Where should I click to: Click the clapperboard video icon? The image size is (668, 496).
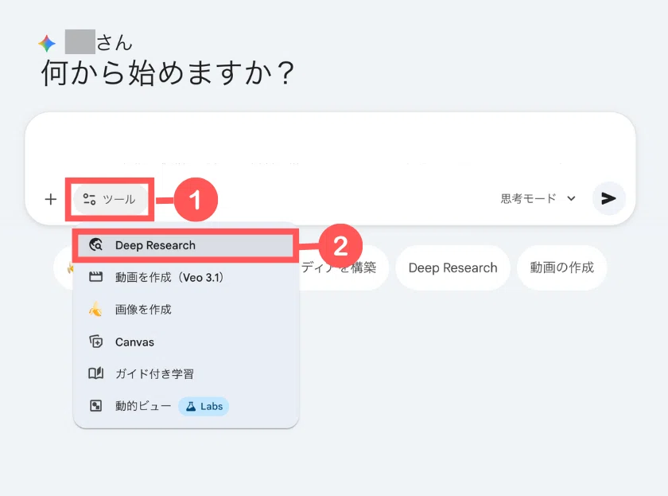pyautogui.click(x=96, y=277)
